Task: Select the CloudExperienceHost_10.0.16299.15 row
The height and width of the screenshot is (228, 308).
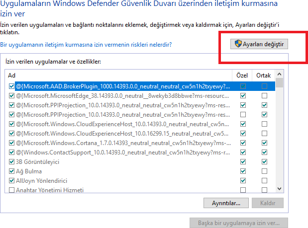Action: pyautogui.click(x=140, y=134)
